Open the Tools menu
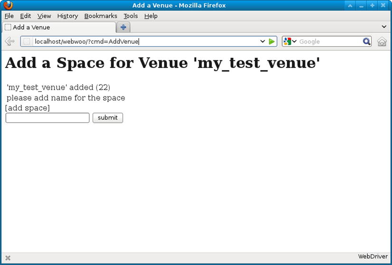392x265 pixels. point(131,16)
